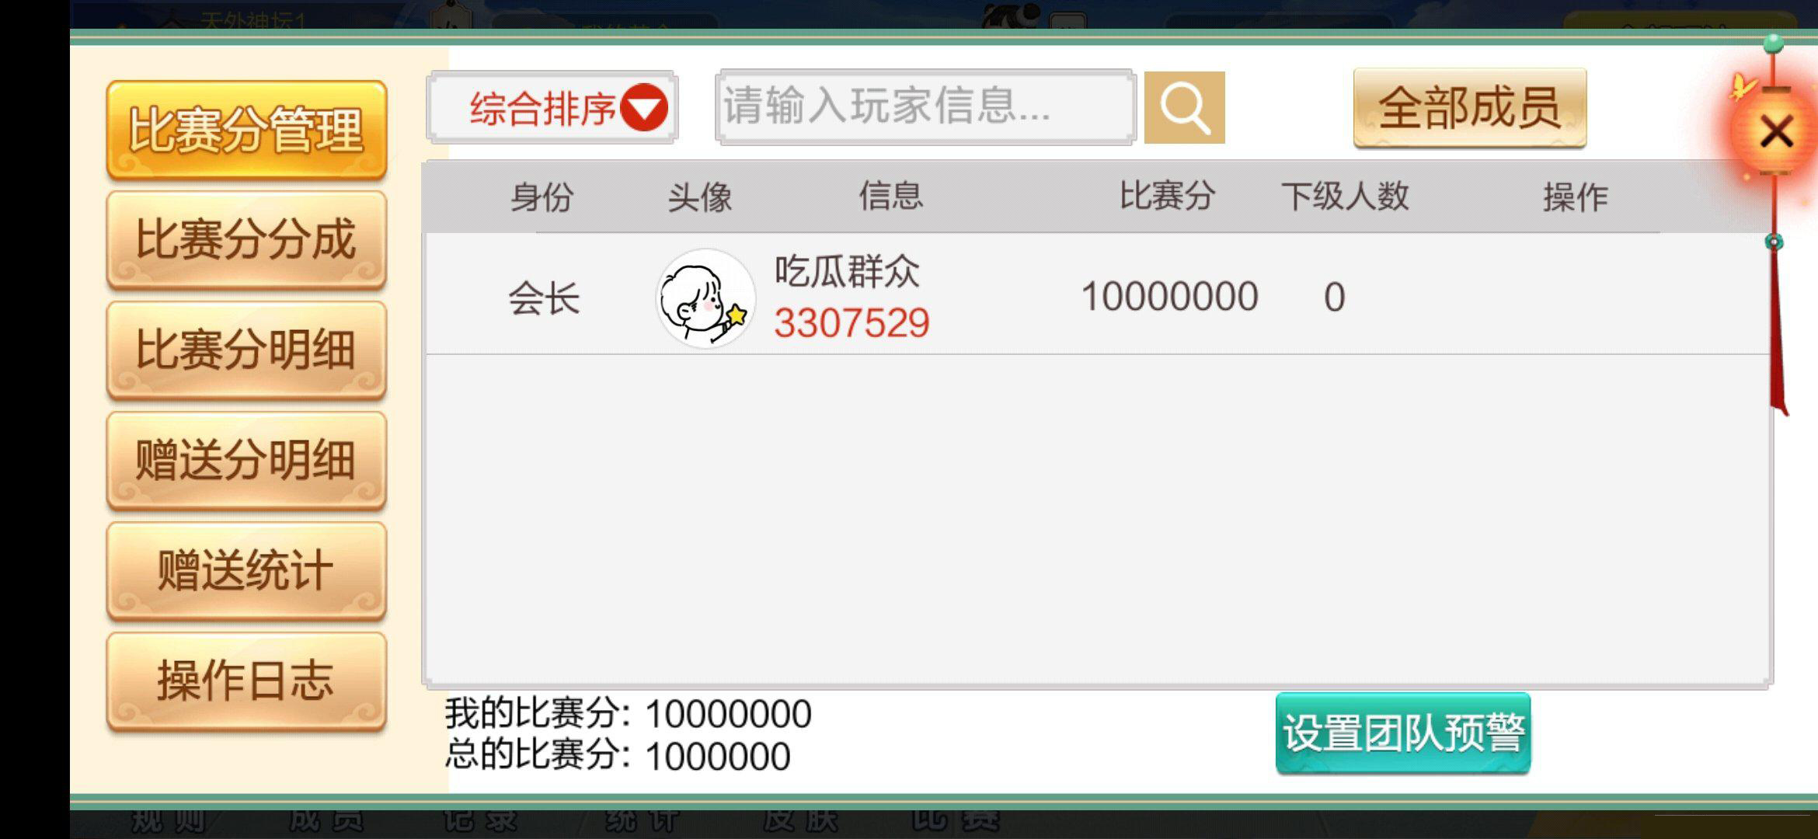Tap the 吃瓜群众 player avatar
This screenshot has height=839, width=1818.
click(705, 298)
